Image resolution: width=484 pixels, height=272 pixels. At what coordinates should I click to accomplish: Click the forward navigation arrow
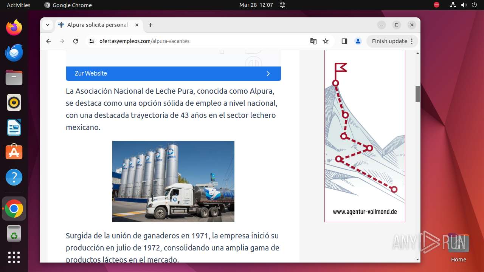tap(62, 41)
